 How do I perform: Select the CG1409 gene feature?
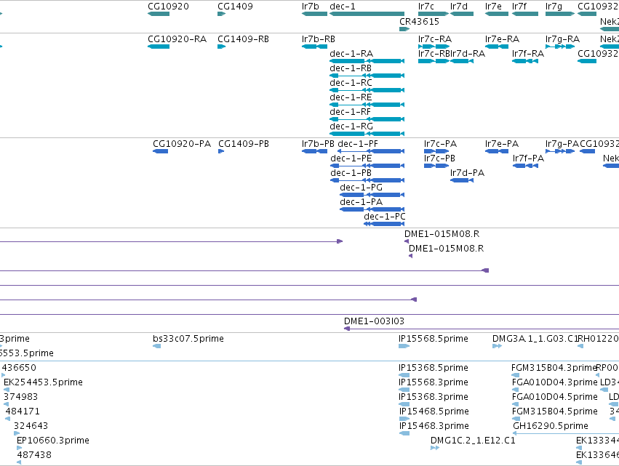coord(221,14)
